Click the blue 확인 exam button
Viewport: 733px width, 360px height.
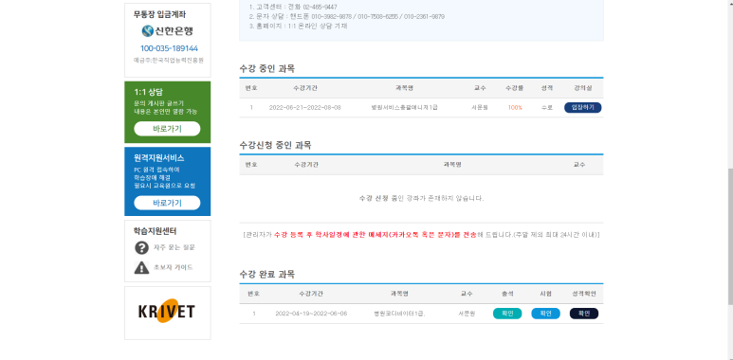pyautogui.click(x=545, y=314)
